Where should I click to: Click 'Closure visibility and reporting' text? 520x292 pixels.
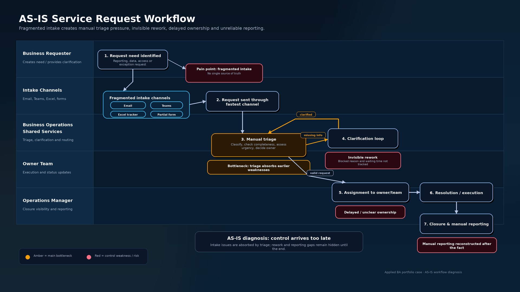point(48,209)
